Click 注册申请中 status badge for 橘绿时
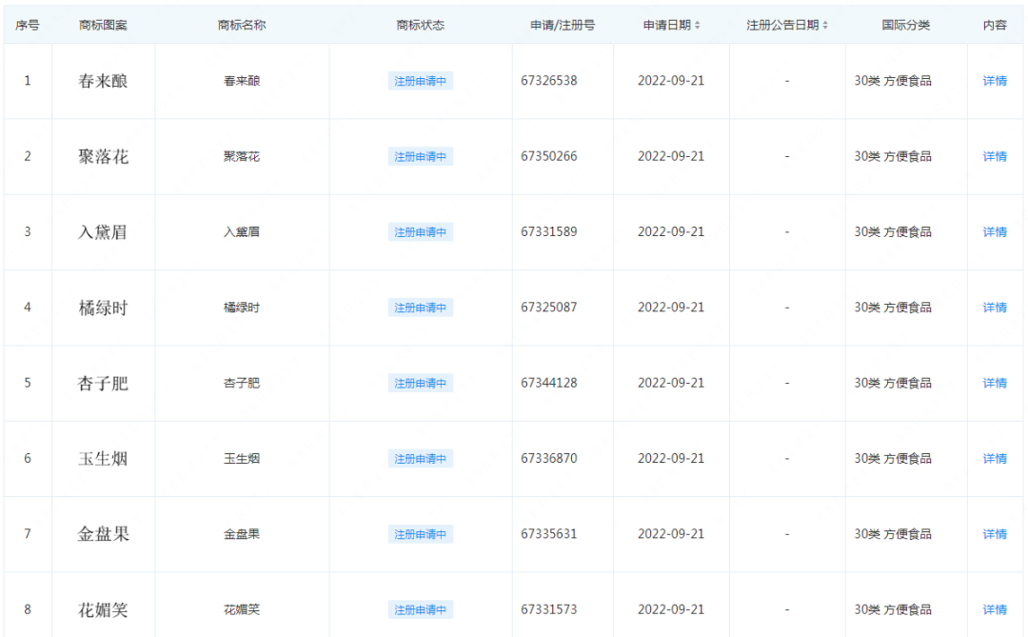The image size is (1028, 637). [x=421, y=307]
